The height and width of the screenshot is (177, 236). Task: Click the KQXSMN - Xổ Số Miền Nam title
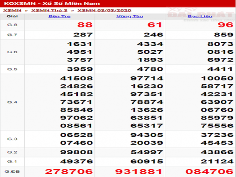[x=52, y=3]
